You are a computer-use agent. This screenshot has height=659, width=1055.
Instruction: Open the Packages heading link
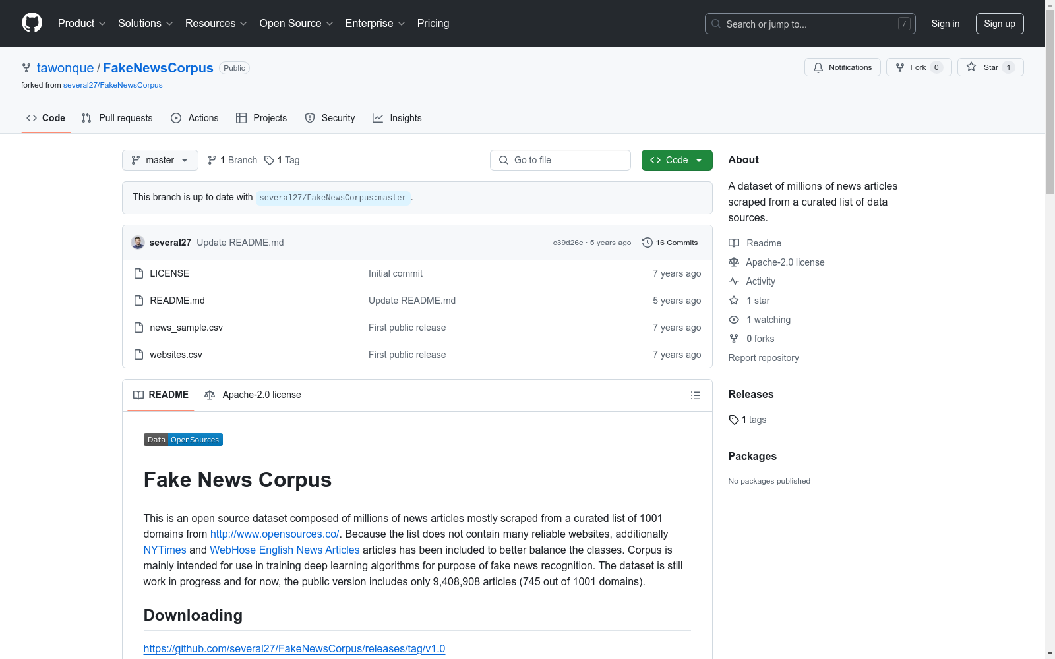[x=752, y=456]
